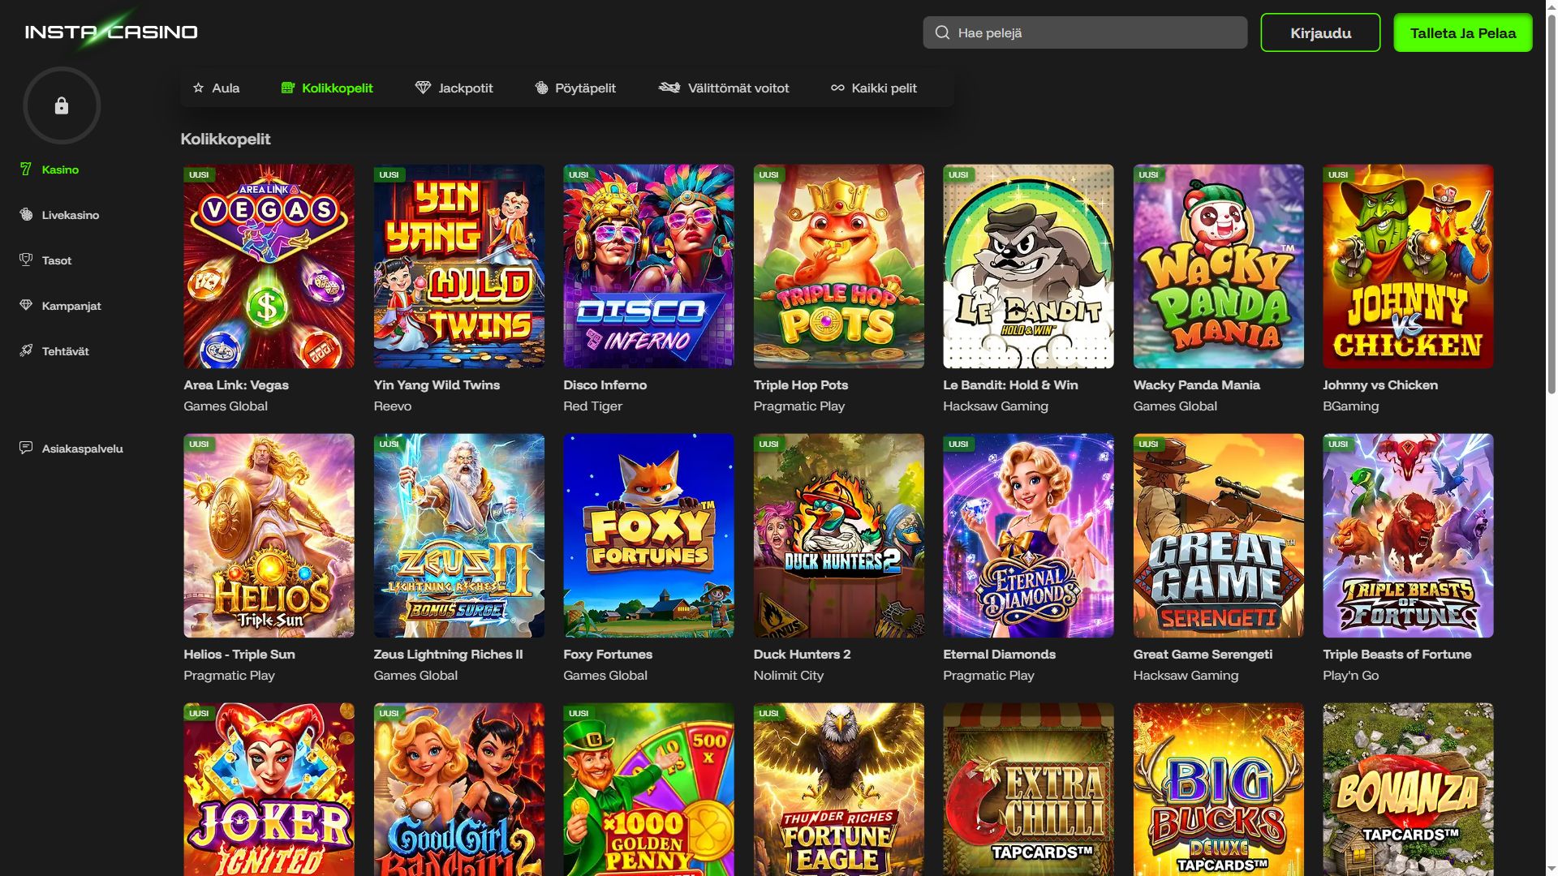Click the Eternal Diamonds game title
The image size is (1558, 876).
[x=999, y=655]
